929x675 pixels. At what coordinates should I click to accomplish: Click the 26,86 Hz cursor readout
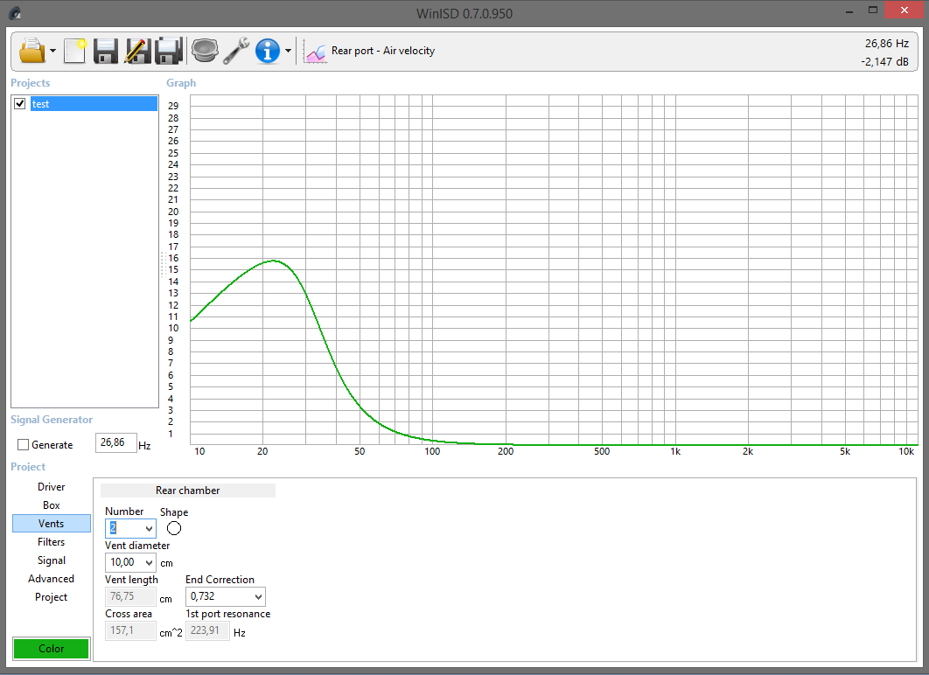pos(886,43)
